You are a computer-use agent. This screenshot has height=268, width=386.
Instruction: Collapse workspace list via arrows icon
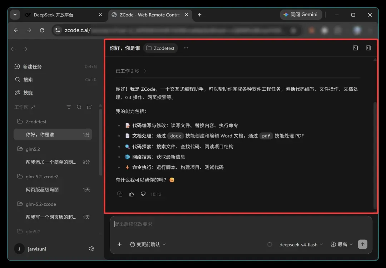(x=34, y=107)
